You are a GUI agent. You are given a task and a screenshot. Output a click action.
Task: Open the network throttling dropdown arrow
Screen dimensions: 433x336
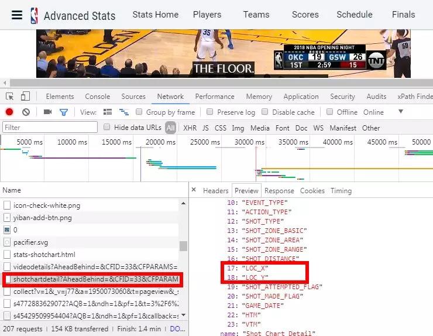click(x=401, y=112)
